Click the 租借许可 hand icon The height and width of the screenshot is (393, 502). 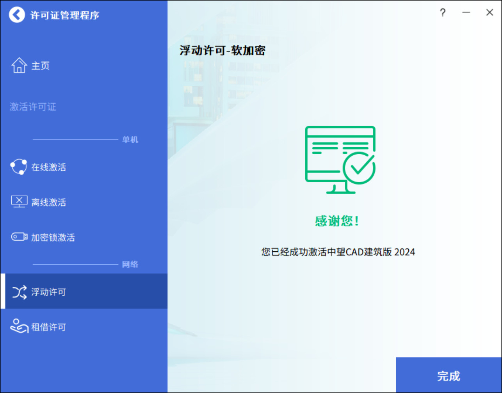(x=19, y=326)
